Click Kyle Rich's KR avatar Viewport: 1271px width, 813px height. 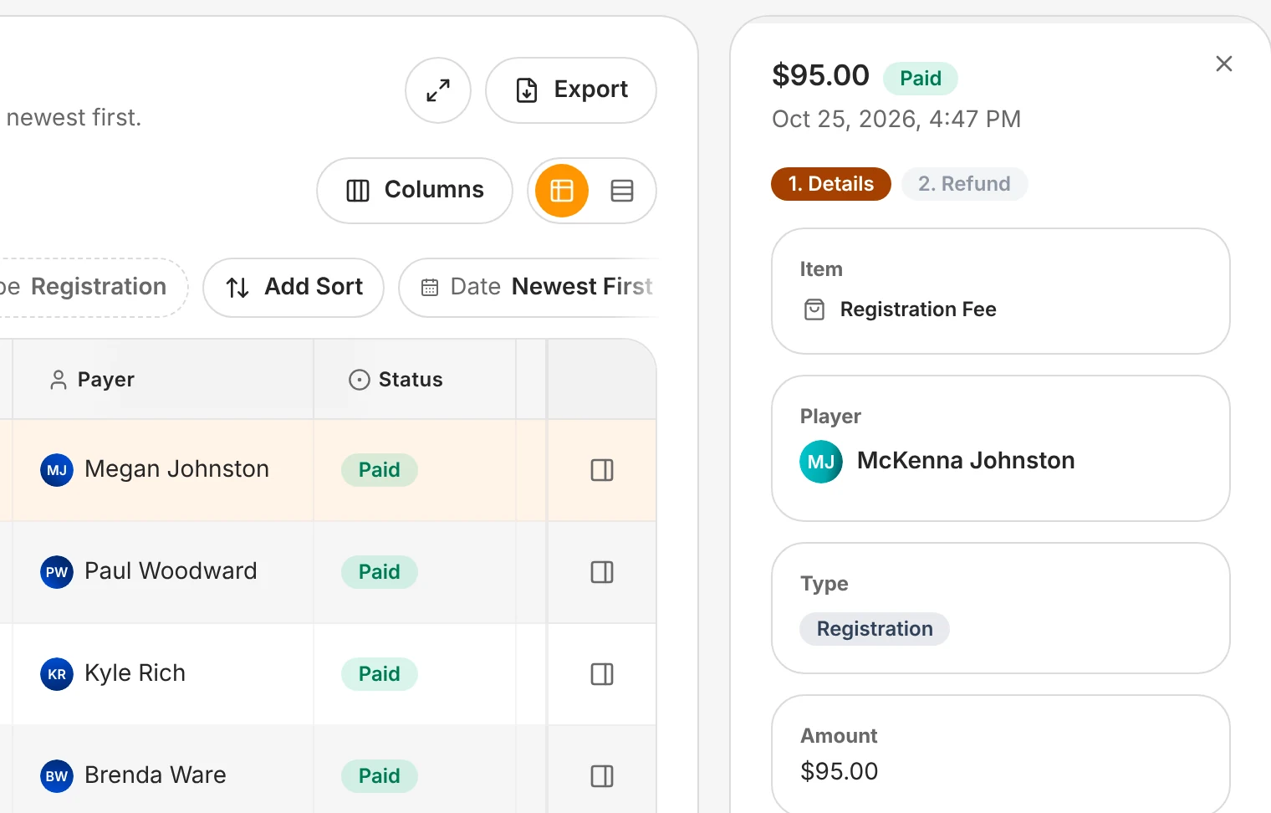tap(57, 674)
